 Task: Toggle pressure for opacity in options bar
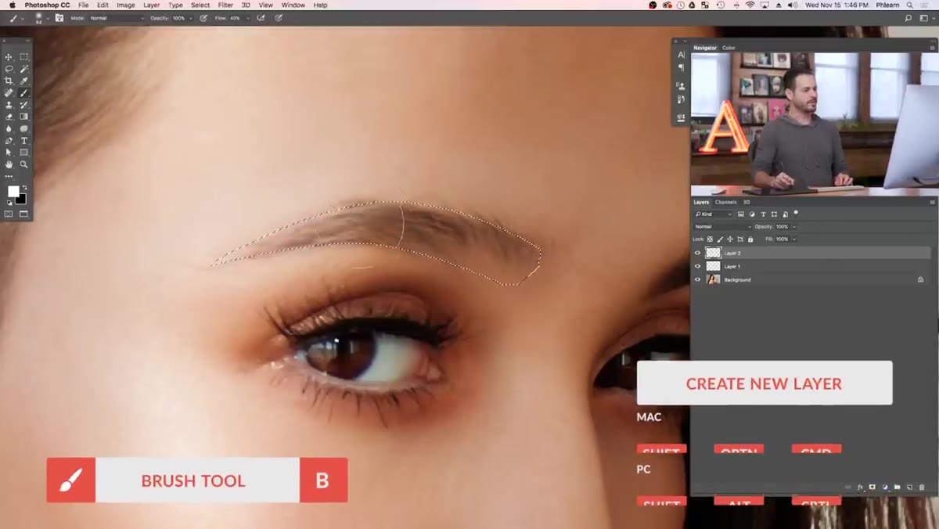tap(203, 17)
